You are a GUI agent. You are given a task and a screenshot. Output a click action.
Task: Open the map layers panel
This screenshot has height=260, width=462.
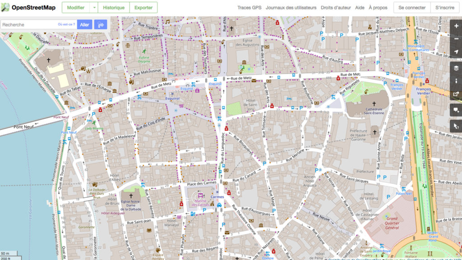click(456, 68)
